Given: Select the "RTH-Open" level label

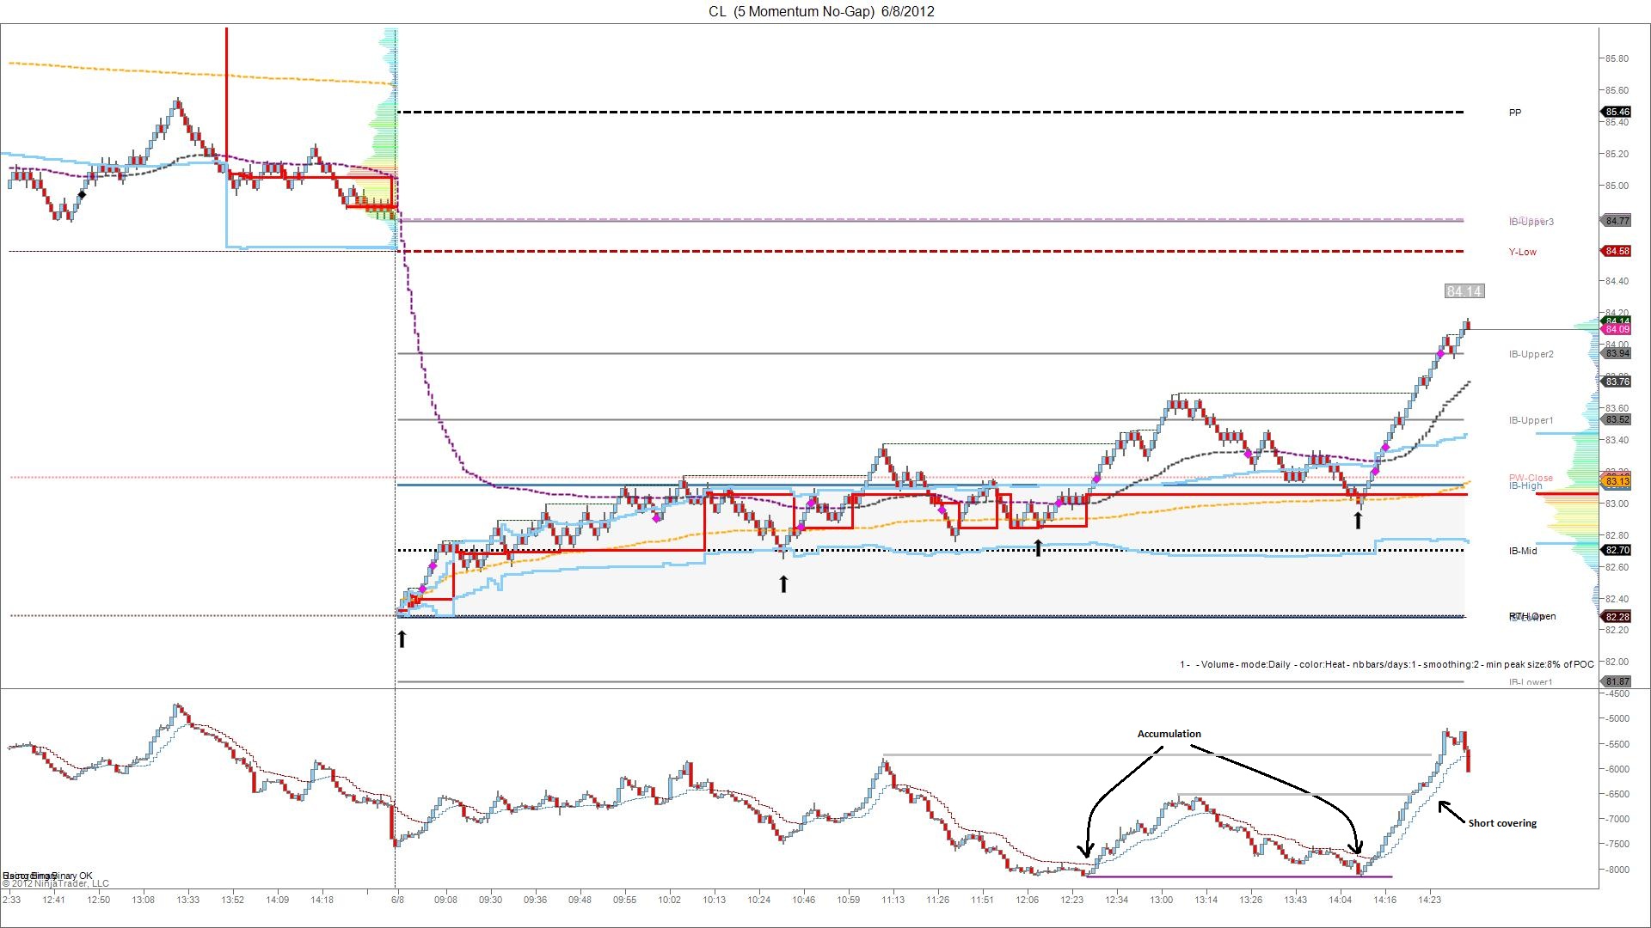Looking at the screenshot, I should click(1532, 616).
